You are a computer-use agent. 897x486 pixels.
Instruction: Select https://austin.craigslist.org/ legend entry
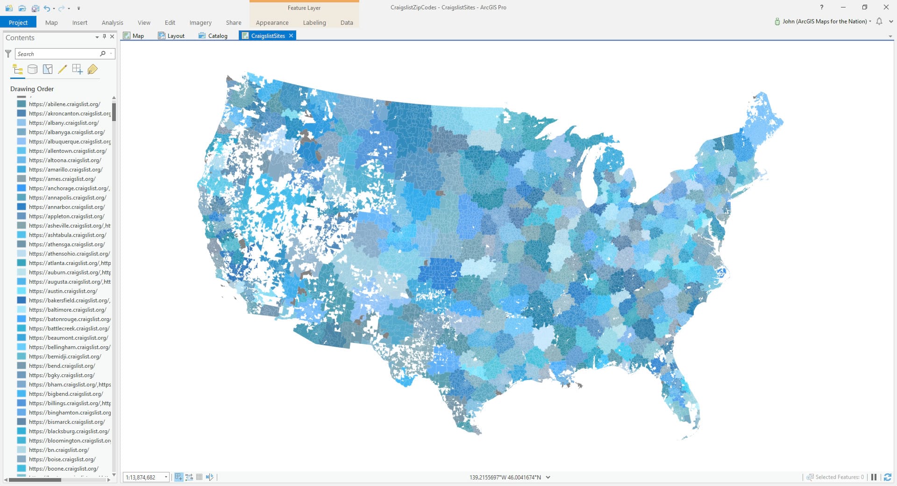(x=63, y=291)
